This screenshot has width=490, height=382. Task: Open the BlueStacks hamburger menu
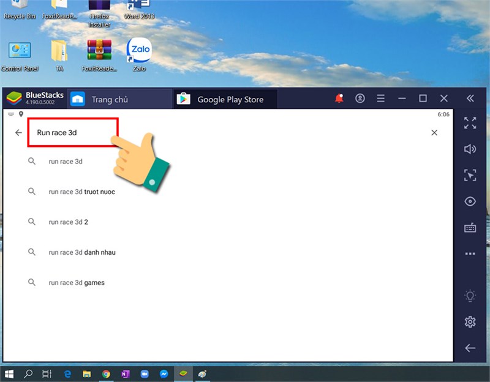click(x=380, y=99)
